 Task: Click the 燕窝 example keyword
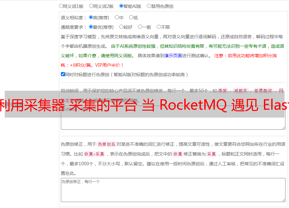pyautogui.click(x=222, y=91)
